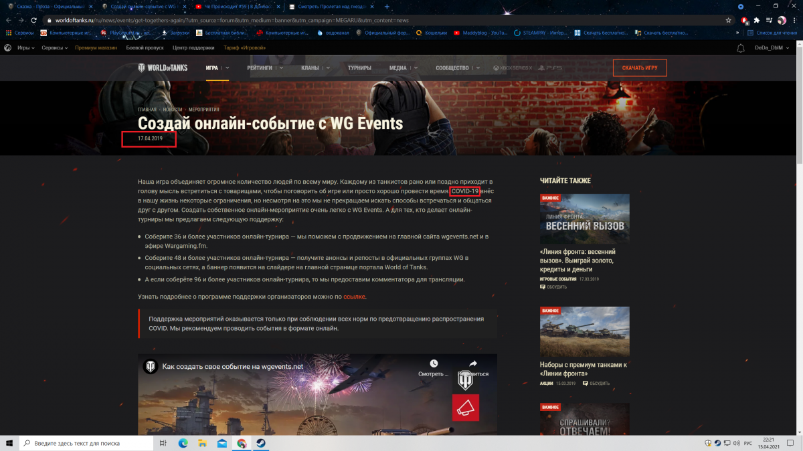Expand the Игры dropdown in top bar

point(25,48)
